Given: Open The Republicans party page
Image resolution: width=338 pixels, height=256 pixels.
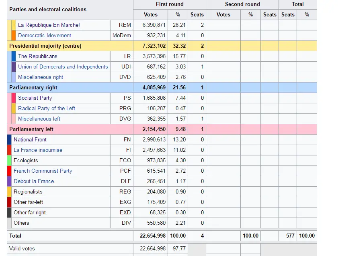Looking at the screenshot, I should 37,56.
